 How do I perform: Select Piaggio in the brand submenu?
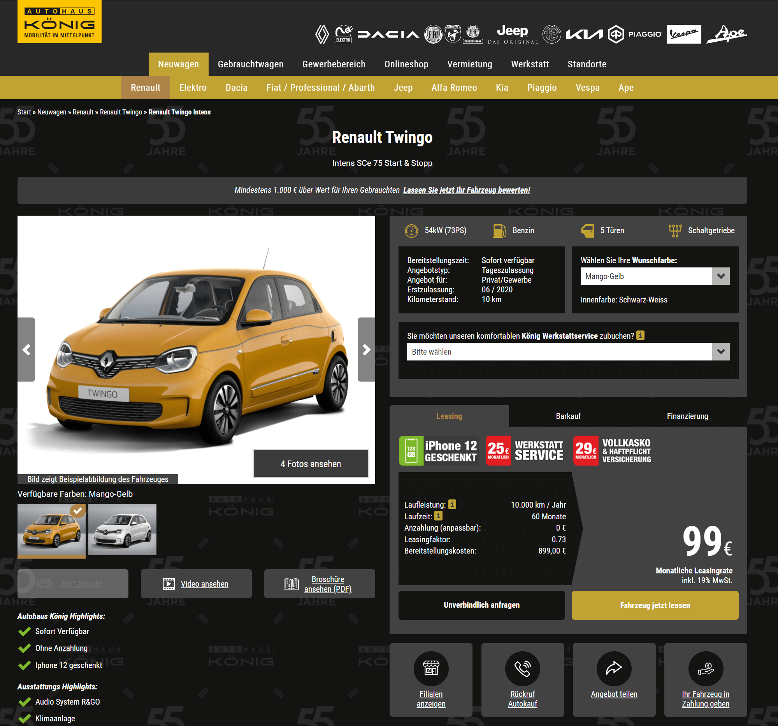point(542,88)
